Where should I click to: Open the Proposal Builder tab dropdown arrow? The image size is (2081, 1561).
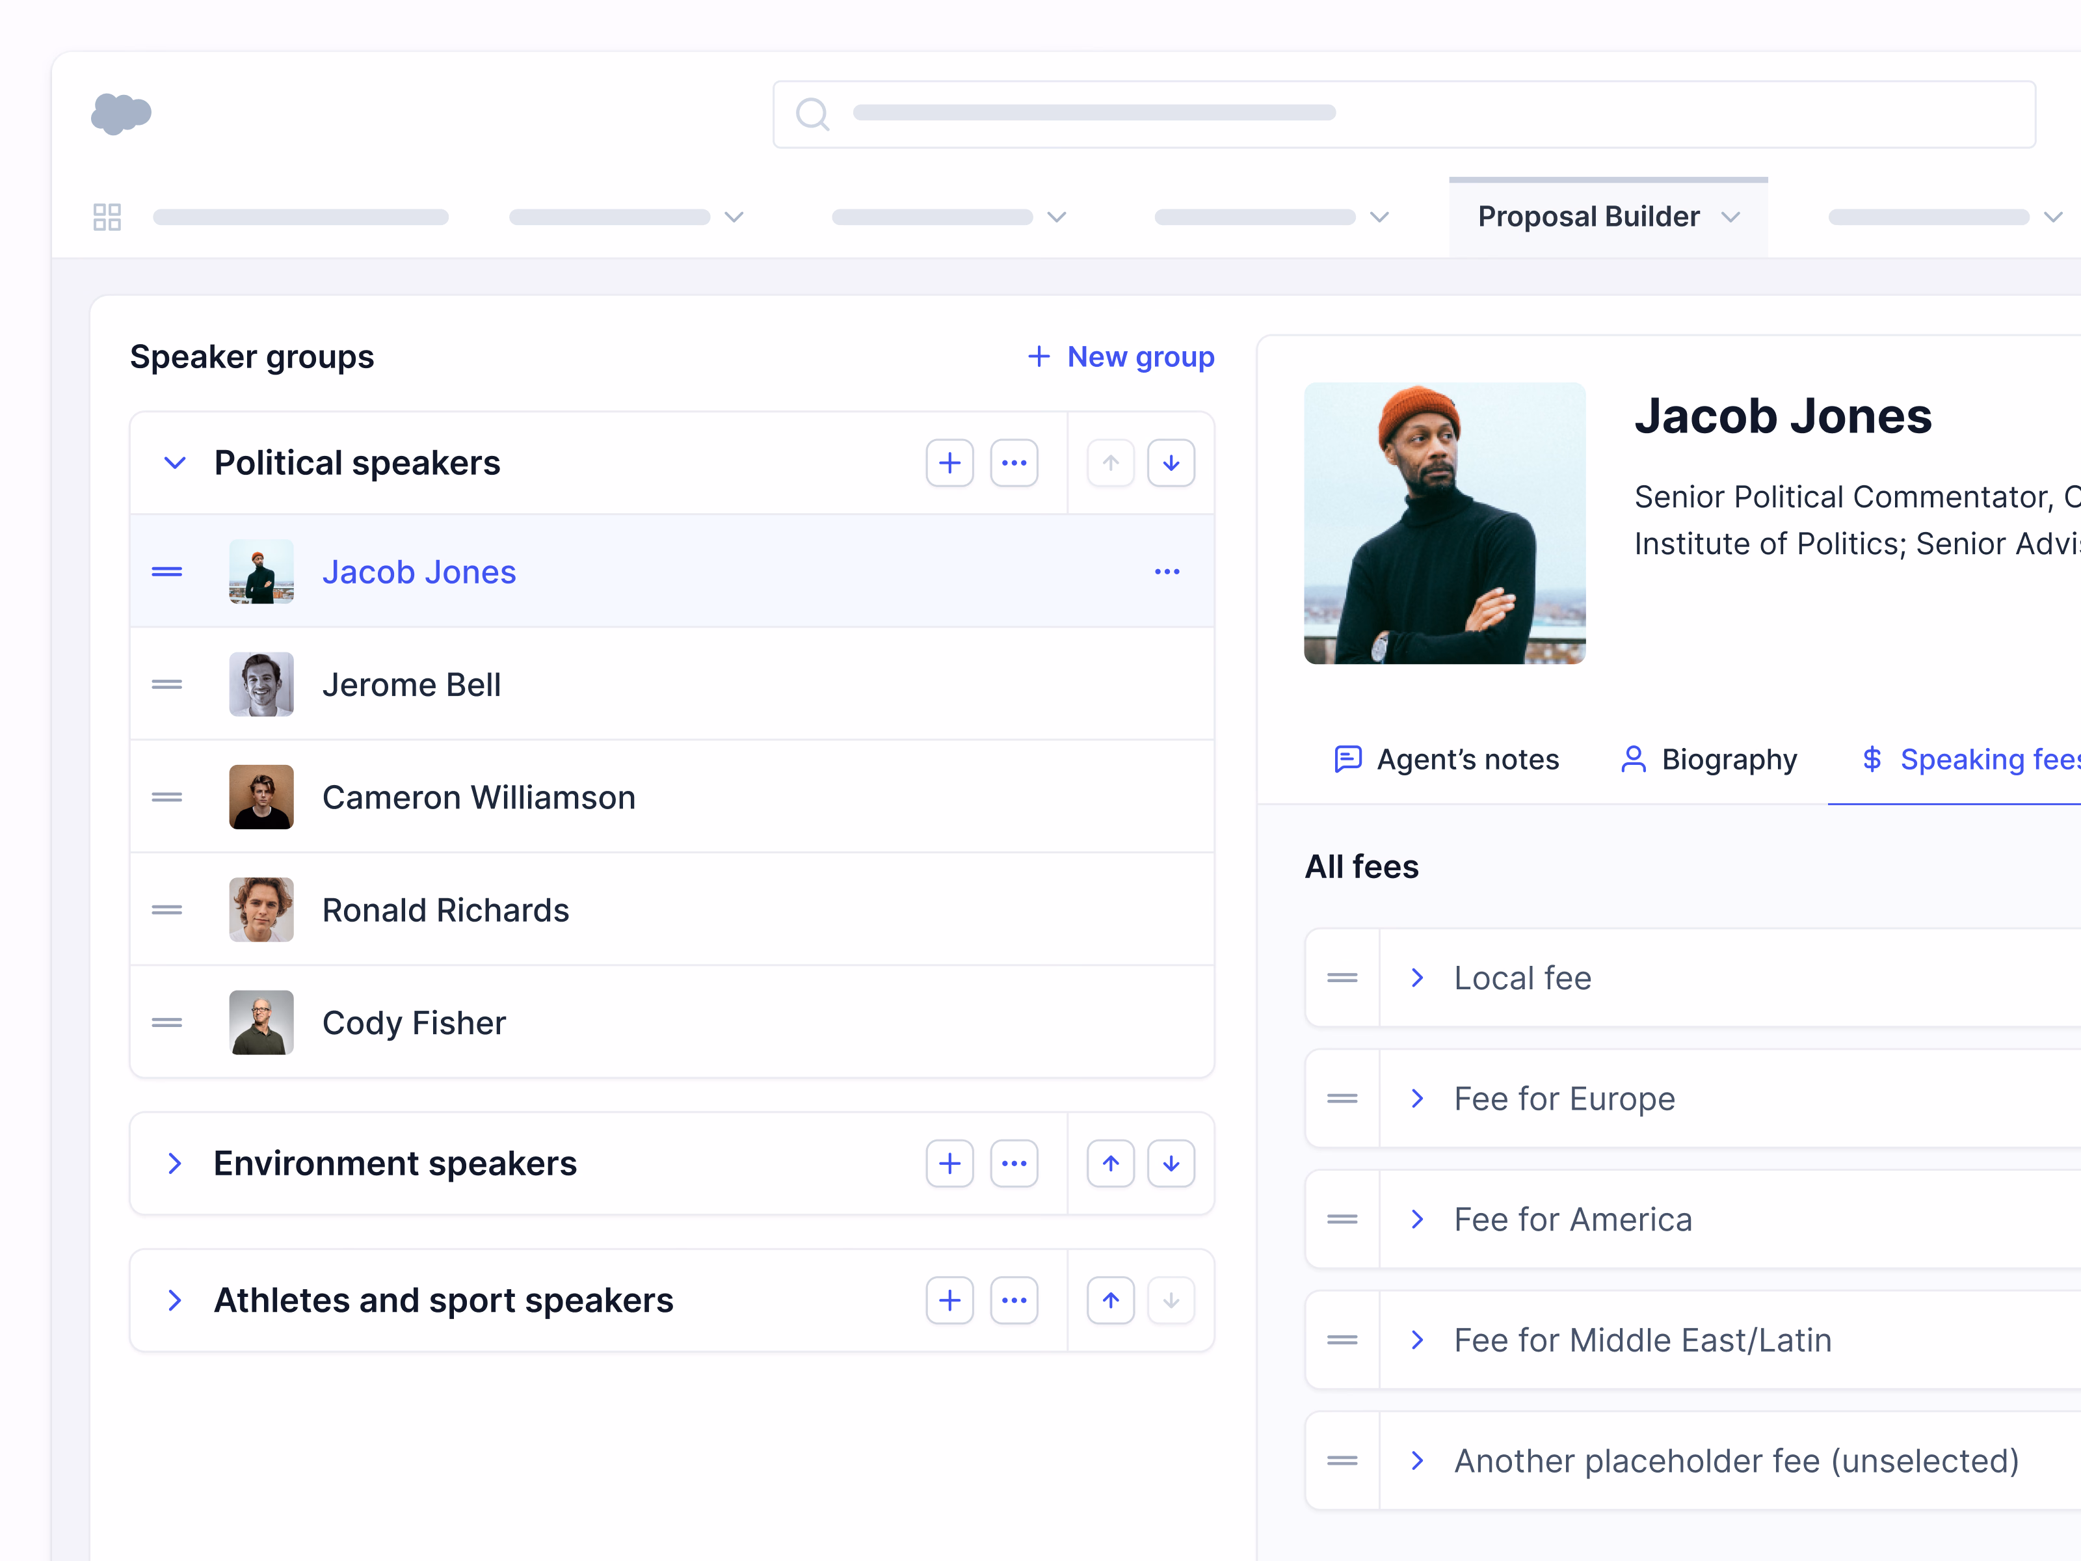1730,217
